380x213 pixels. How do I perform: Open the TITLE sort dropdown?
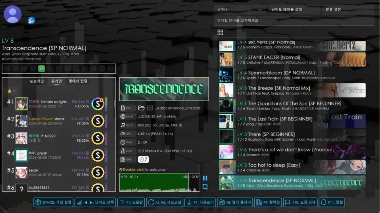[x=240, y=9]
